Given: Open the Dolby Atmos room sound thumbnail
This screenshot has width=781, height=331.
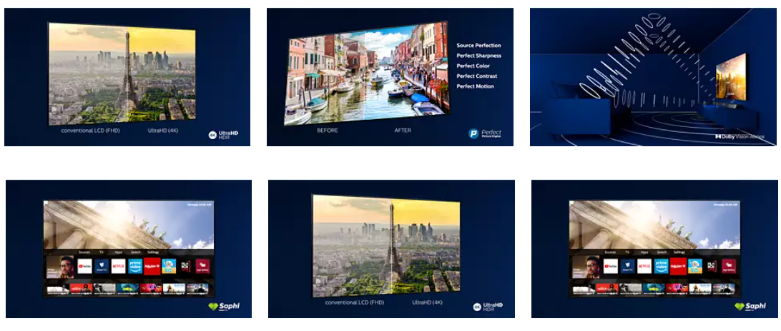Looking at the screenshot, I should coord(653,75).
